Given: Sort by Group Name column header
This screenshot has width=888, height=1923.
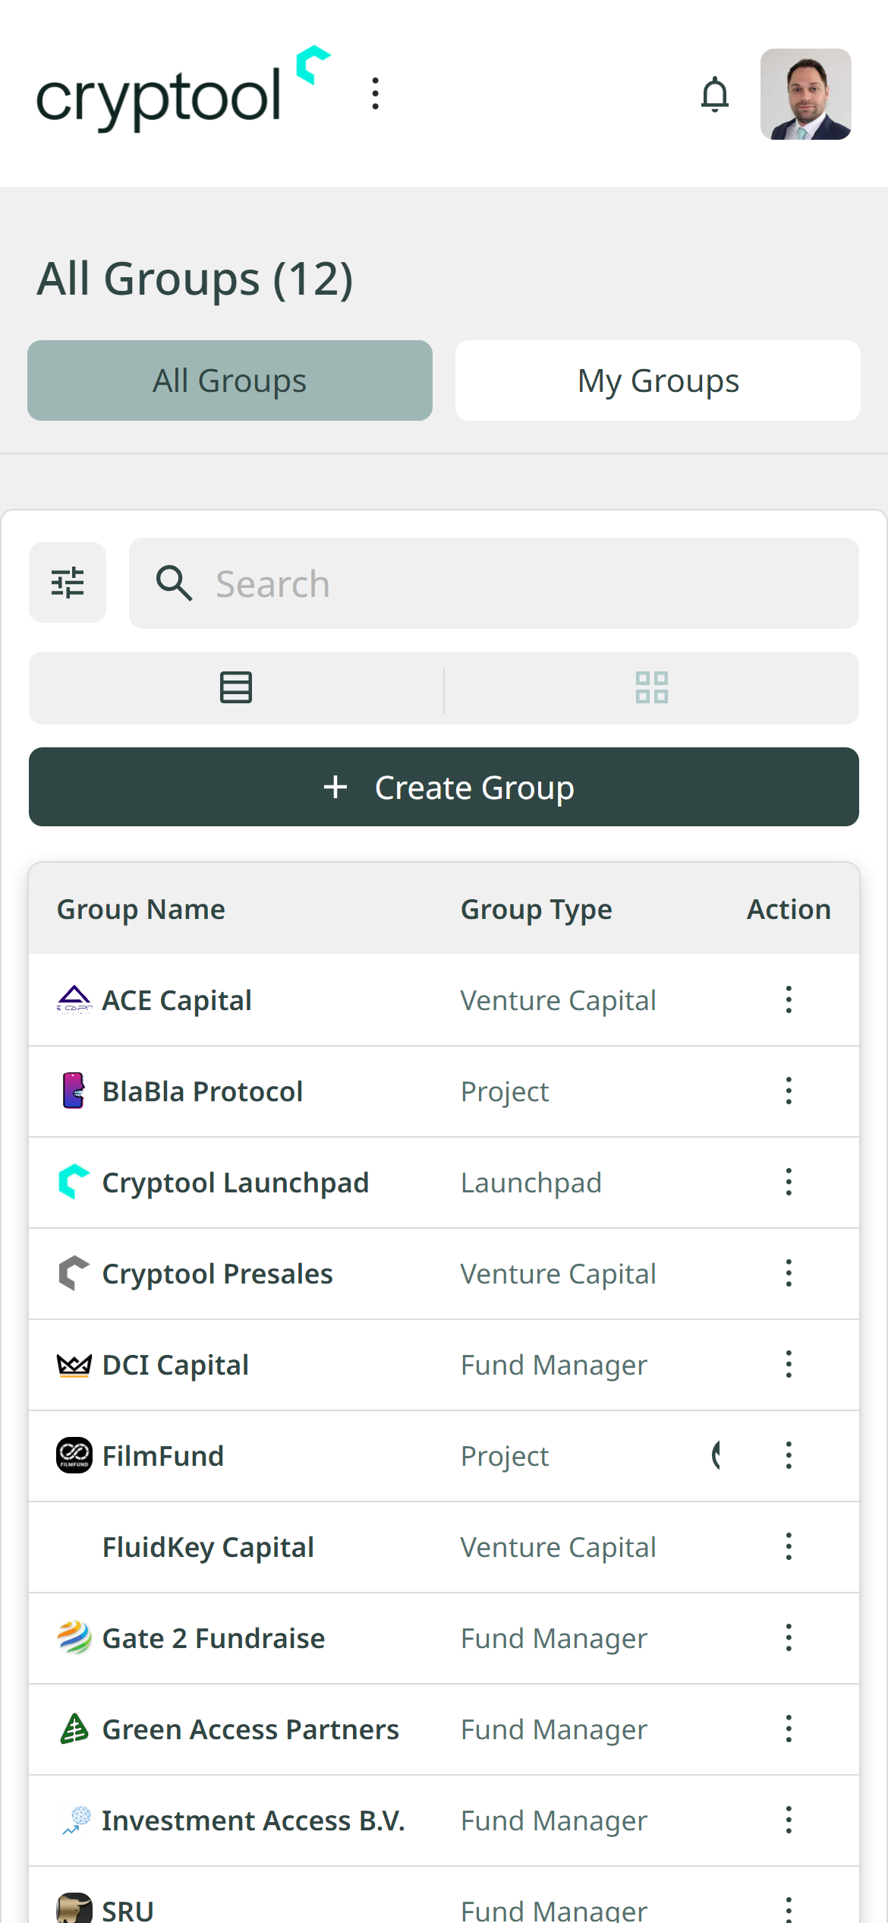Looking at the screenshot, I should pyautogui.click(x=141, y=909).
